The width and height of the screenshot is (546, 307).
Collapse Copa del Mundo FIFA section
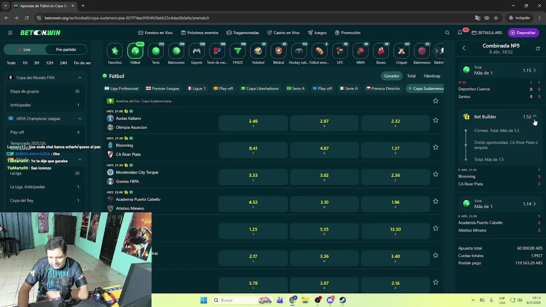(80, 78)
